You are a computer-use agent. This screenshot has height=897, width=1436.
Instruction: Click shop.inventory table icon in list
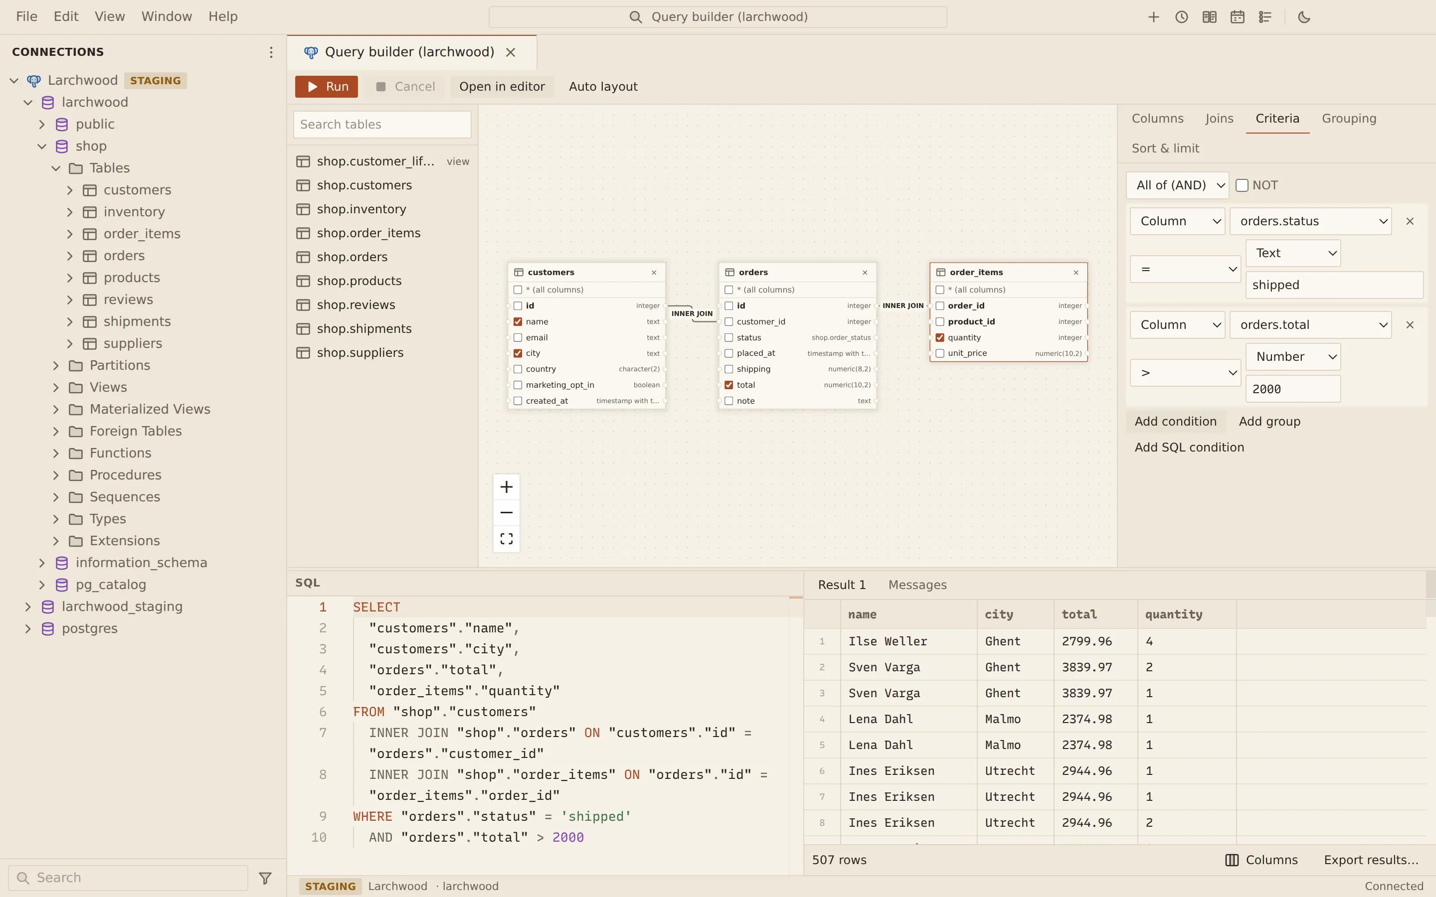click(x=303, y=209)
